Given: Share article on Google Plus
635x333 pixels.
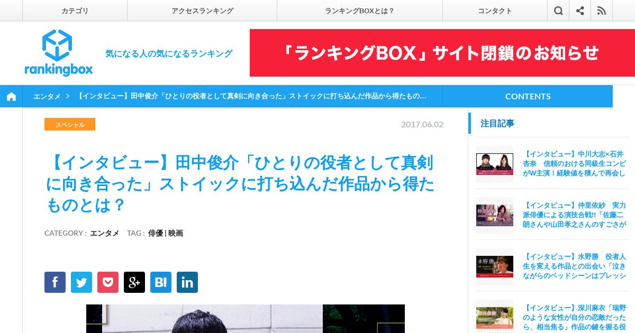Looking at the screenshot, I should point(134,282).
